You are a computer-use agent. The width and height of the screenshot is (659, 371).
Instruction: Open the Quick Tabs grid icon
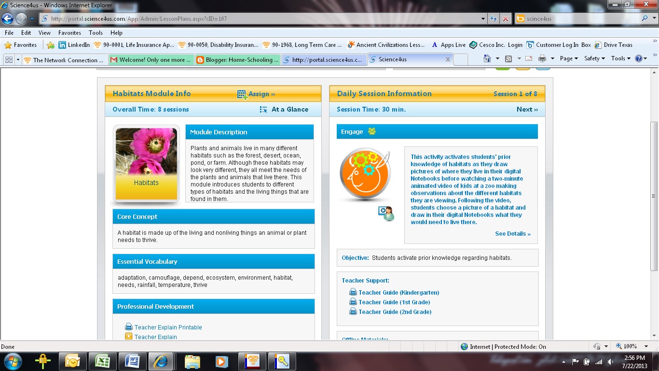coord(8,59)
